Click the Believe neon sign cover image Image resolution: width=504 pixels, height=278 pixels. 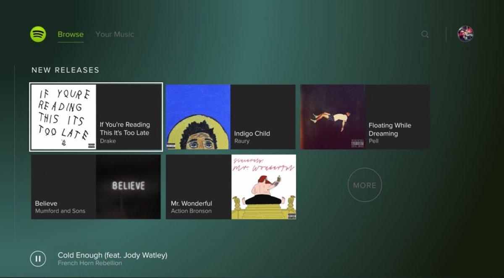point(128,187)
